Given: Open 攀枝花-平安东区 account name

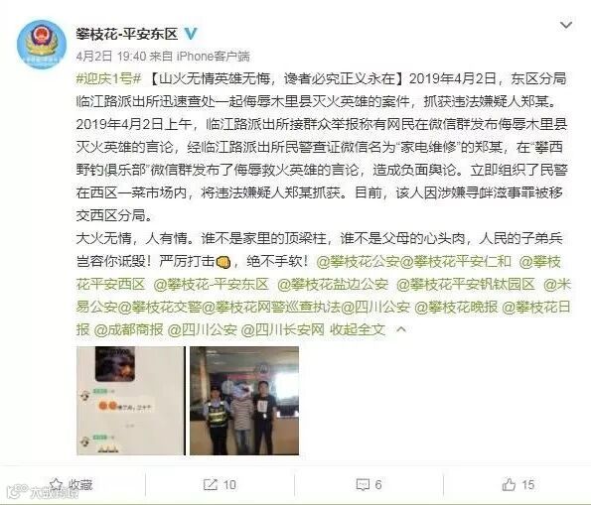Looking at the screenshot, I should coord(127,34).
